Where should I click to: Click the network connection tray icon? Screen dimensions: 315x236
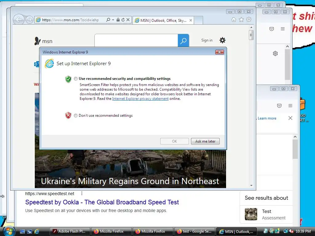[285, 231]
